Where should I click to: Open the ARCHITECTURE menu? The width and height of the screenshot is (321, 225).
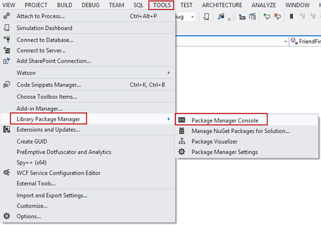point(222,5)
